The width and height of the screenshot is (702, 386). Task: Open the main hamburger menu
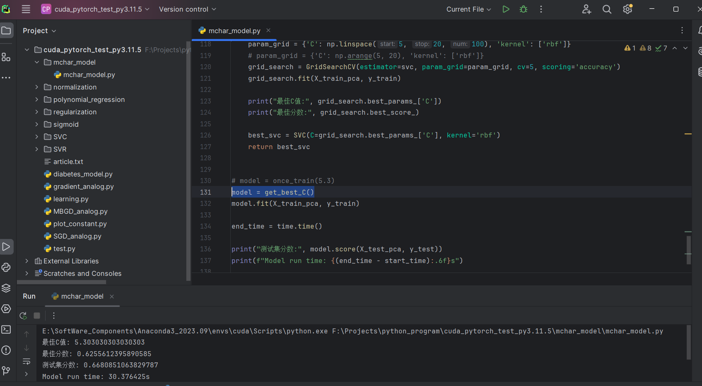pyautogui.click(x=26, y=9)
